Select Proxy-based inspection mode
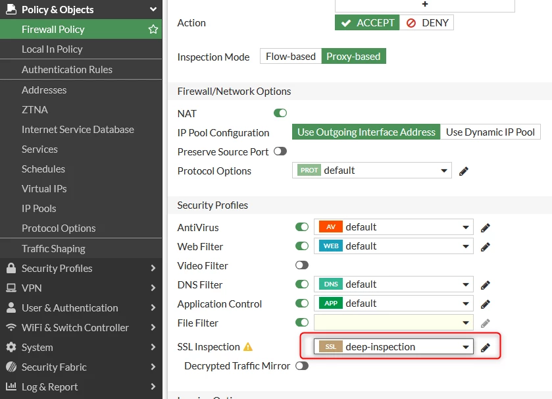552x399 pixels. [x=353, y=57]
